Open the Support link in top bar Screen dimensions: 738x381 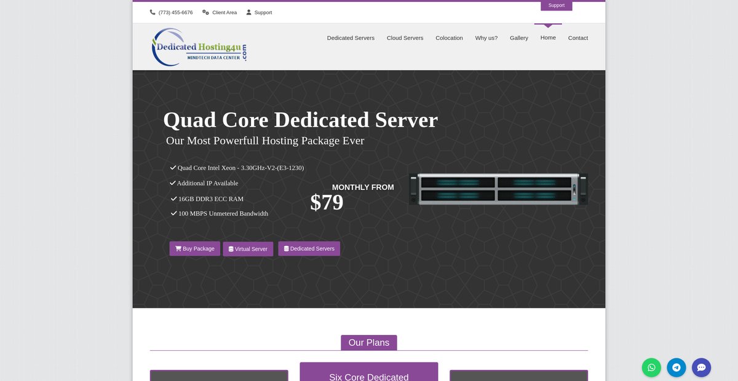tap(263, 12)
